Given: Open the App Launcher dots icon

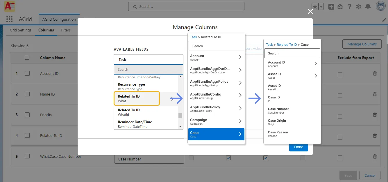Looking at the screenshot, I should tap(9, 19).
